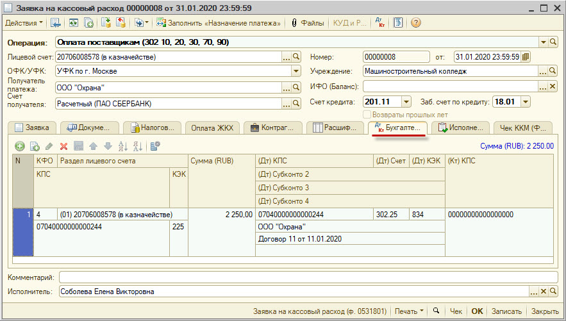Expand the Операция field dropdown arrow
The width and height of the screenshot is (566, 321).
click(544, 42)
